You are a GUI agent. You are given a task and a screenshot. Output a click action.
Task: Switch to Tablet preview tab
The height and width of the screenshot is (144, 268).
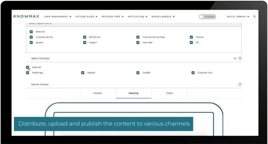(169, 93)
